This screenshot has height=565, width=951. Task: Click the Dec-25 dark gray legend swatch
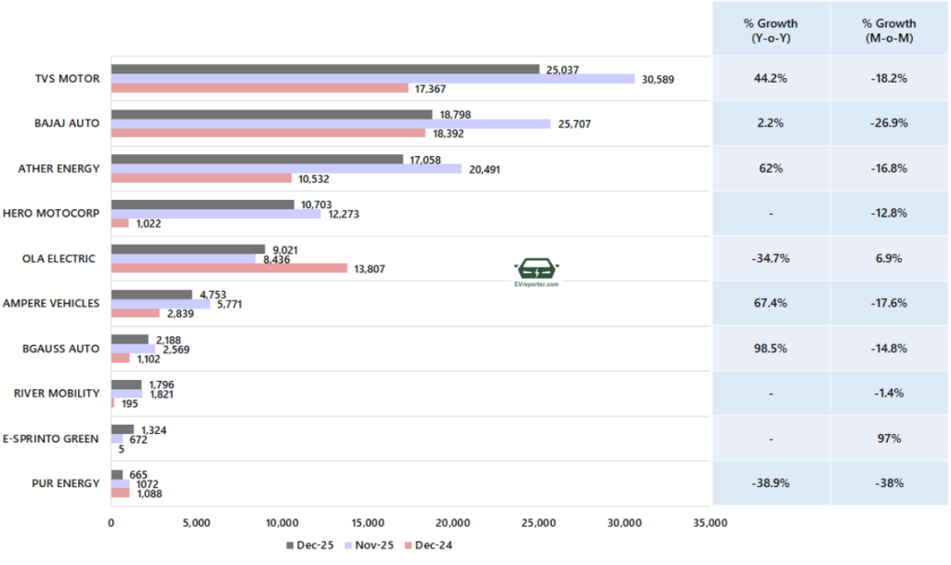292,545
